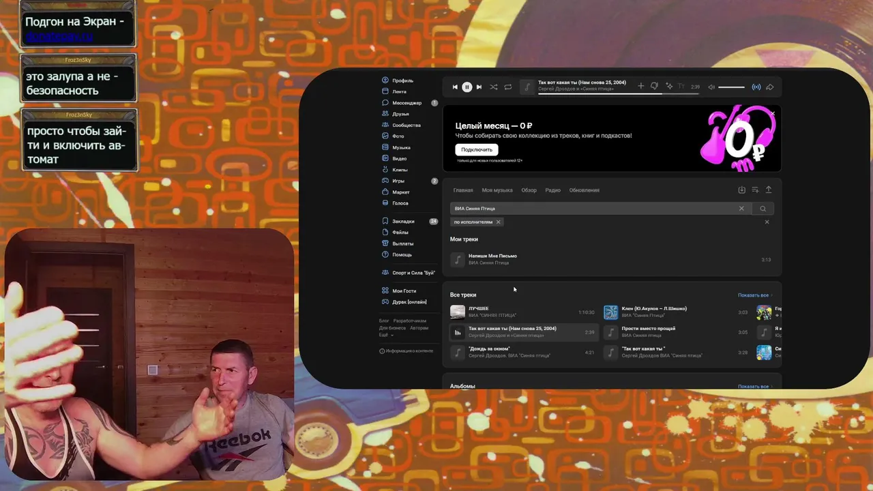Expand the Ещё footer menu
Screen dimensions: 873x491
click(x=385, y=335)
